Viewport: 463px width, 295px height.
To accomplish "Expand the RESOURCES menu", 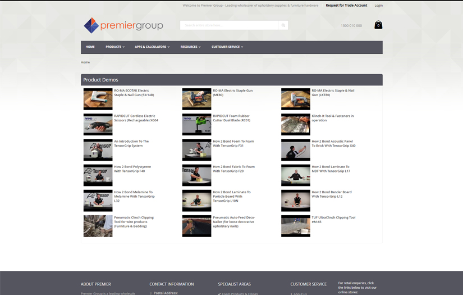I will (190, 47).
